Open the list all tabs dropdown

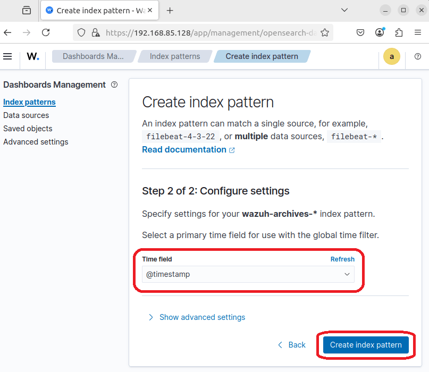(x=344, y=10)
